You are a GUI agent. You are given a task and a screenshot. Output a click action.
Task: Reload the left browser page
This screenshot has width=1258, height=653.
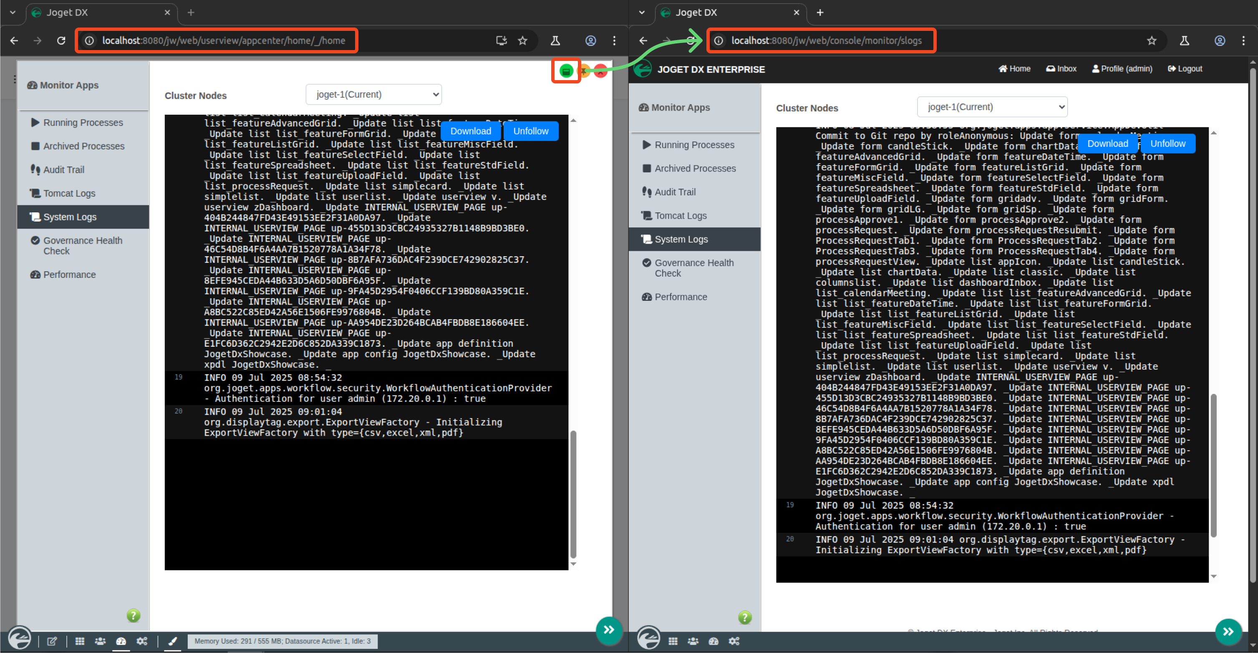point(61,40)
